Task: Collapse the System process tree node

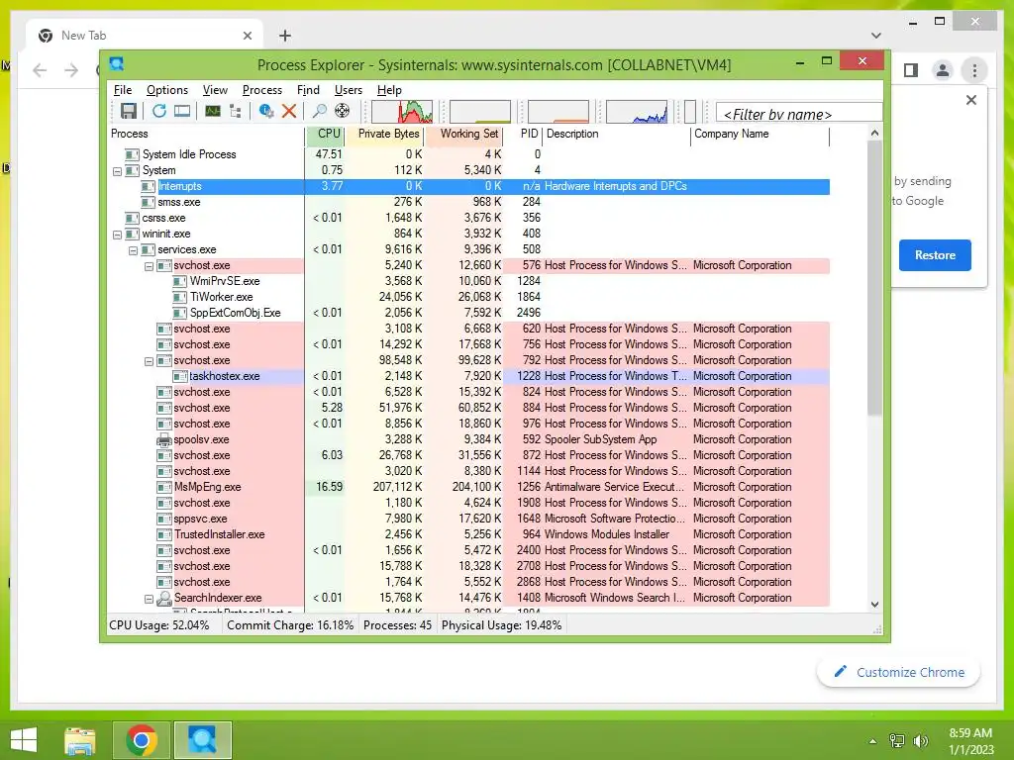Action: [117, 171]
